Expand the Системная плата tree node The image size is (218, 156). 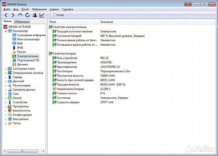[x=5, y=69]
